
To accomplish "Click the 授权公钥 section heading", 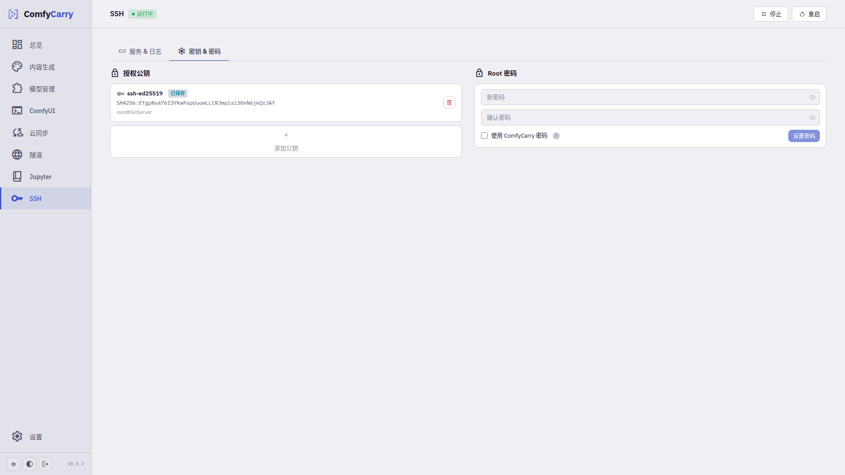I will pyautogui.click(x=136, y=73).
